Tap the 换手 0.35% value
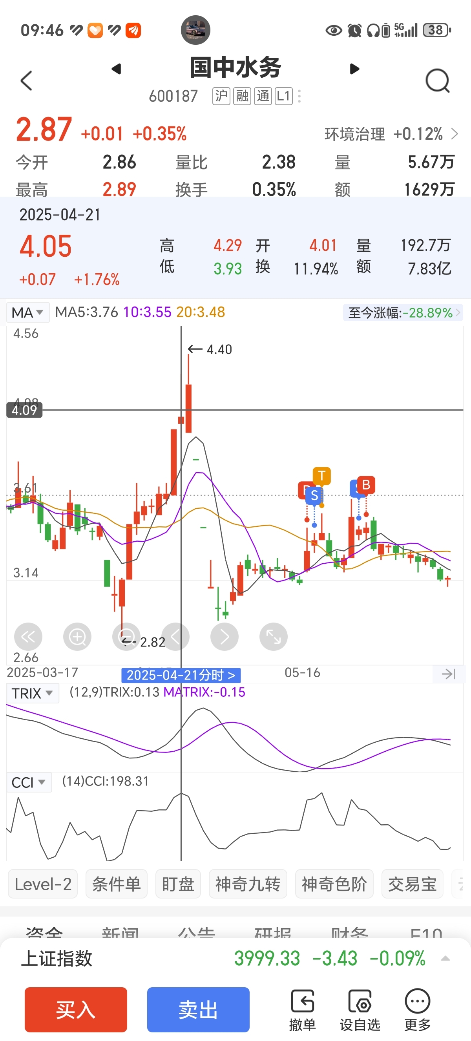This screenshot has width=471, height=1041. 274,189
